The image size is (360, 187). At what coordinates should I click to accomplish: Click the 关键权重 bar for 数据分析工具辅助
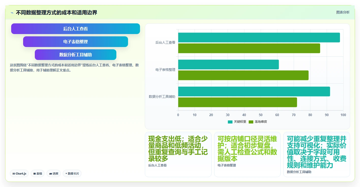[254, 91]
